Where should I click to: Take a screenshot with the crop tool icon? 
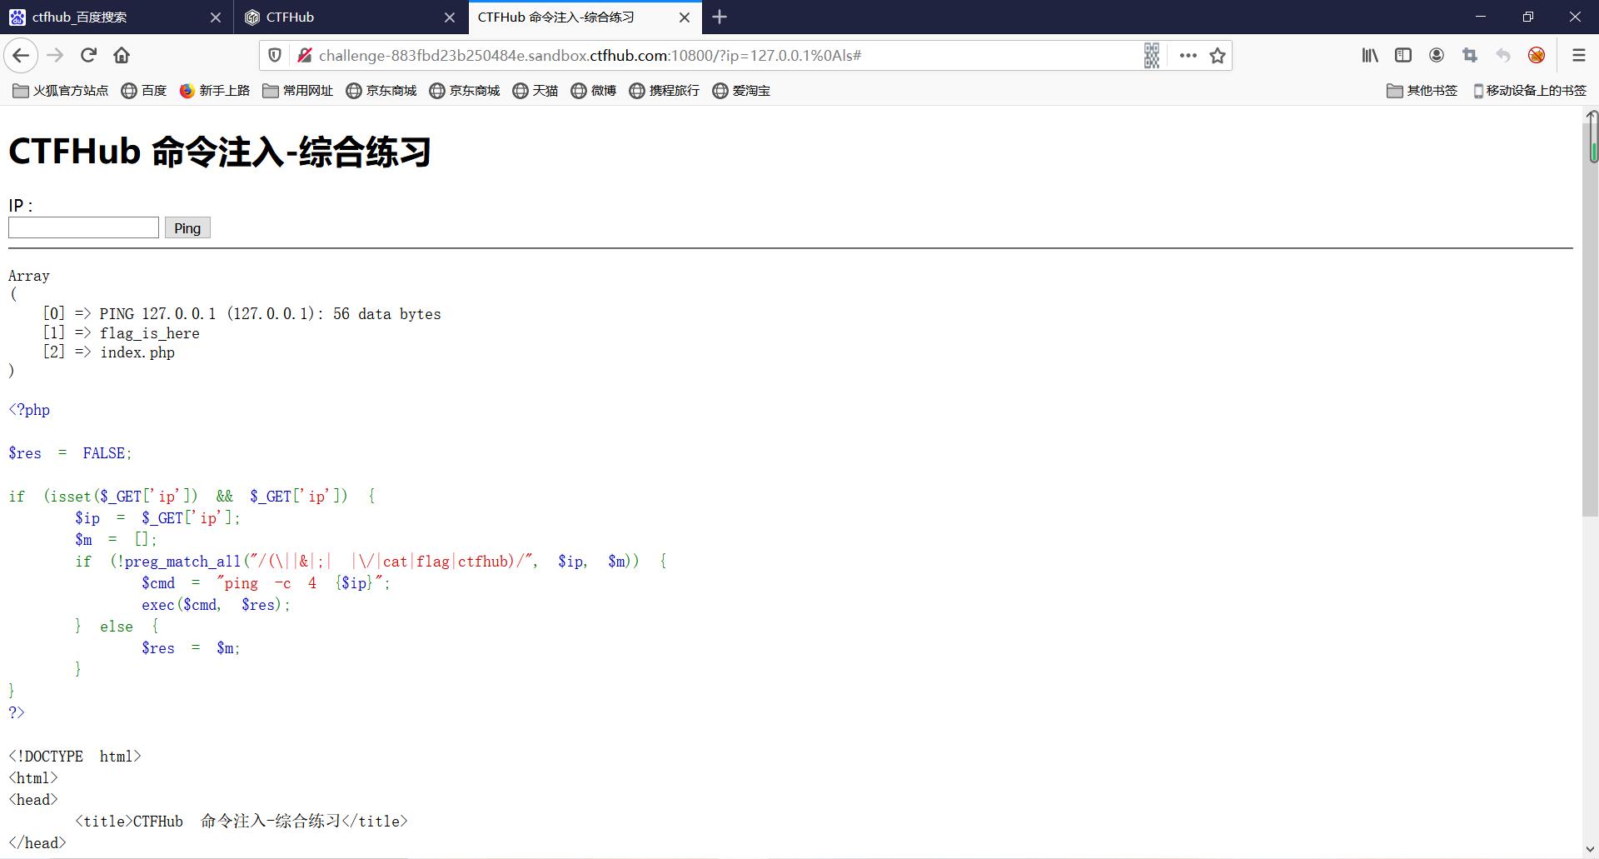click(x=1470, y=55)
